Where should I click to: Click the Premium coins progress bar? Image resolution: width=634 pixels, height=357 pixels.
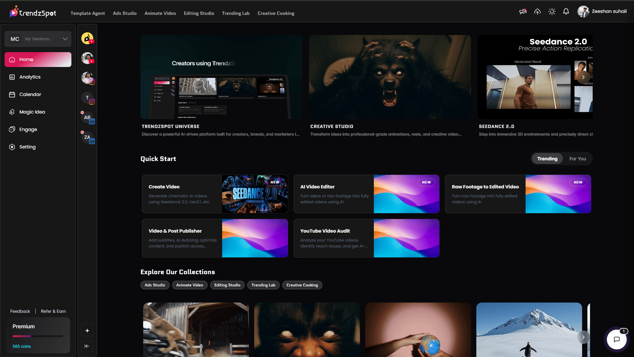pyautogui.click(x=38, y=336)
